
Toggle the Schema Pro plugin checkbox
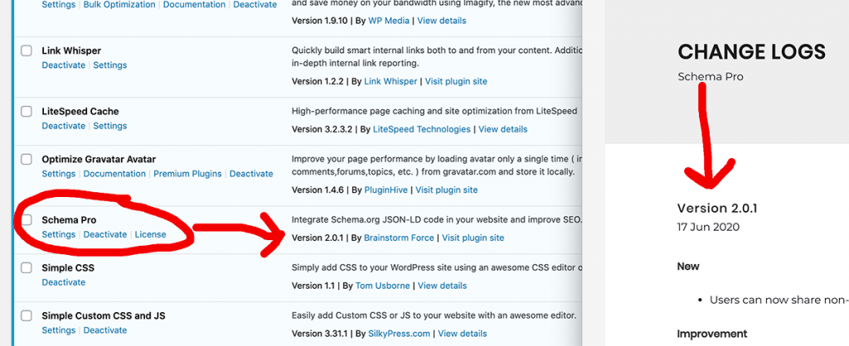point(27,220)
